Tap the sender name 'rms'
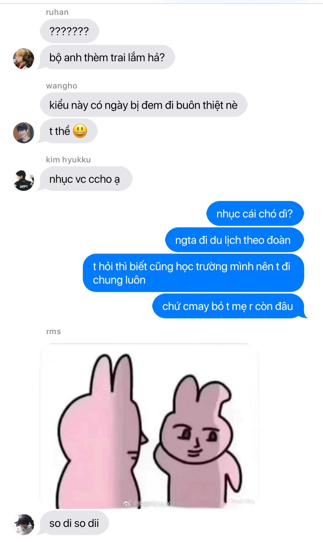Image resolution: width=323 pixels, height=543 pixels. click(x=53, y=332)
